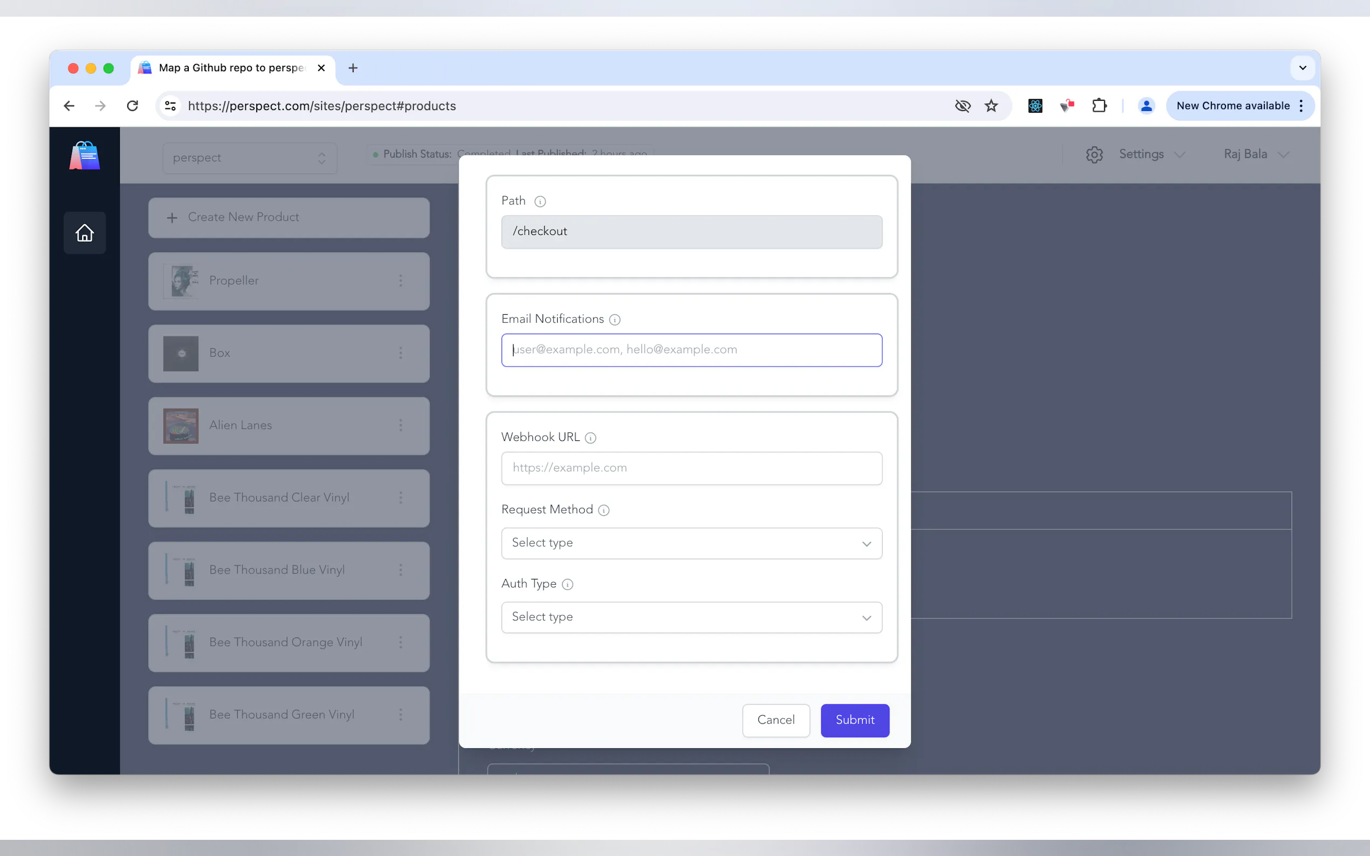Click the React DevTools extension icon
This screenshot has height=856, width=1370.
coord(1035,106)
